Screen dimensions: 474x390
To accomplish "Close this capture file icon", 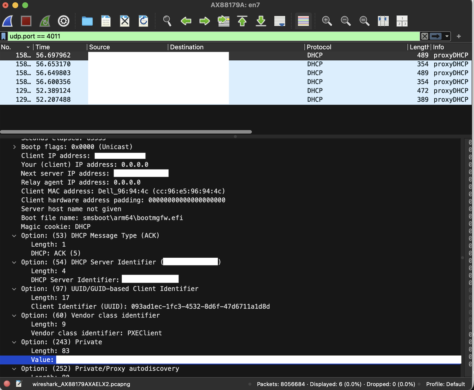I will (x=125, y=21).
